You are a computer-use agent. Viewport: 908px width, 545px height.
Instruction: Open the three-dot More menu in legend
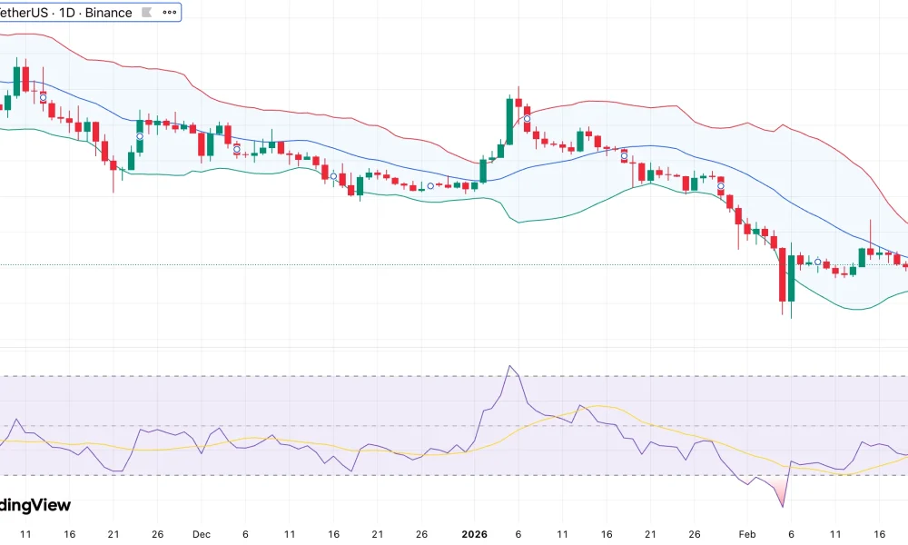click(169, 13)
